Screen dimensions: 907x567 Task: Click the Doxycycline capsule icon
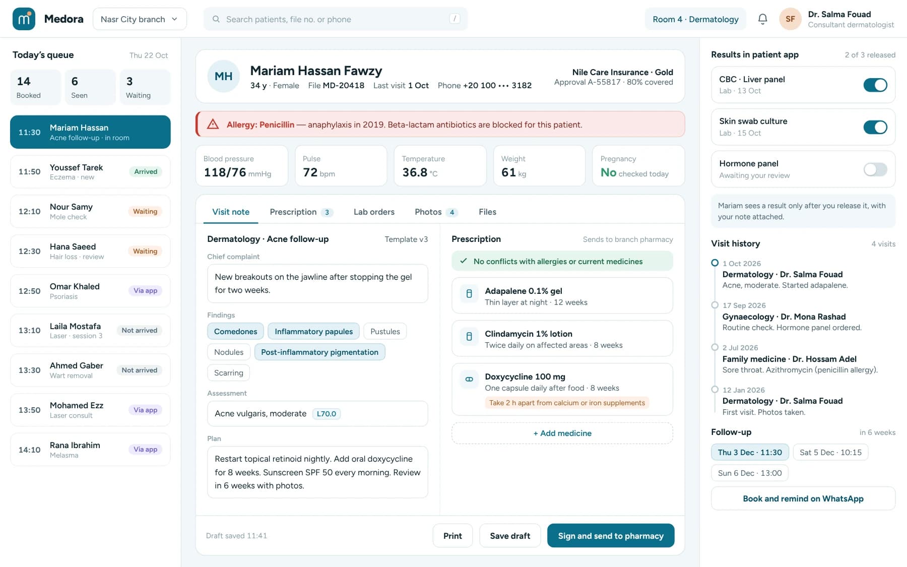pos(469,379)
